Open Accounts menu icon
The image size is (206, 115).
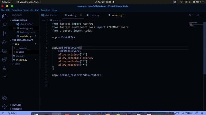(4, 98)
